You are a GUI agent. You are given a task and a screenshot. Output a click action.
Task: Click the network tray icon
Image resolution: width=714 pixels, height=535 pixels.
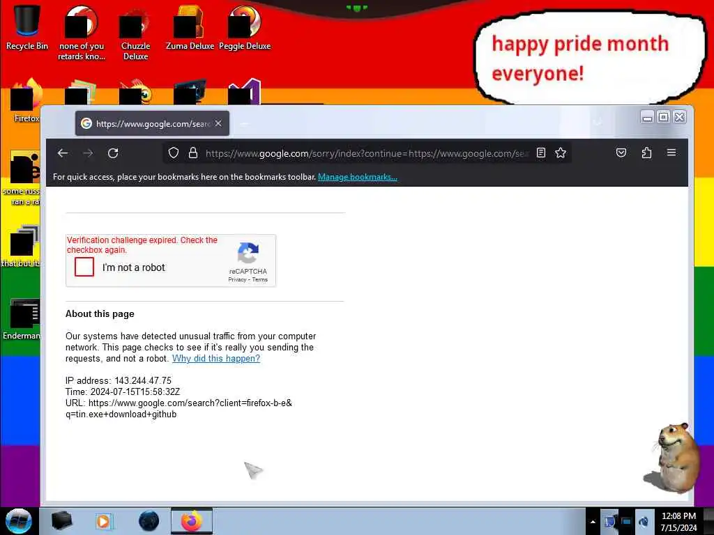coord(626,522)
